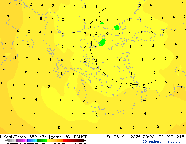Pick the dark blue legend swatch
The image size is (186, 144).
pos(28,140)
